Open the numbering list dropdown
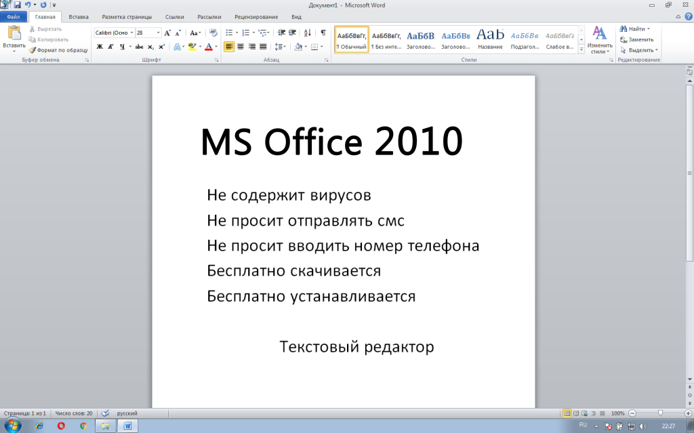694x433 pixels. (253, 33)
